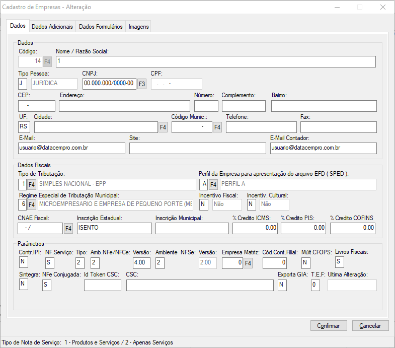Select the Incentiv. Cultural N box
Image resolution: width=395 pixels, height=348 pixels.
pos(252,204)
